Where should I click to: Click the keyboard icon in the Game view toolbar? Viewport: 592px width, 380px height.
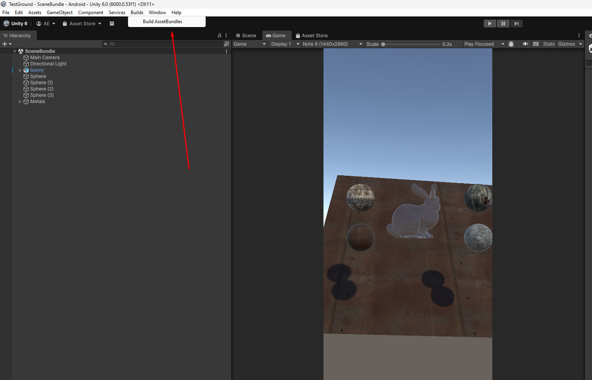(536, 44)
